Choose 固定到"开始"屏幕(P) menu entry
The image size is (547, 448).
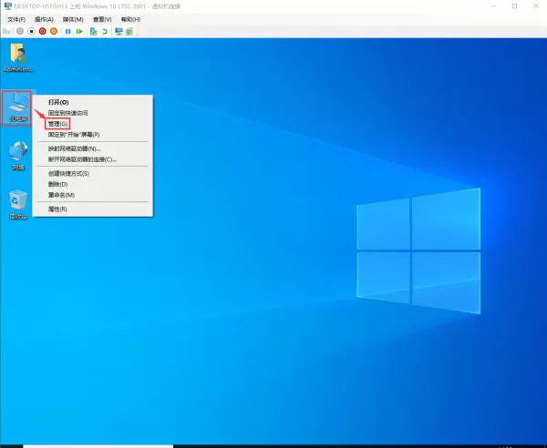click(x=93, y=135)
